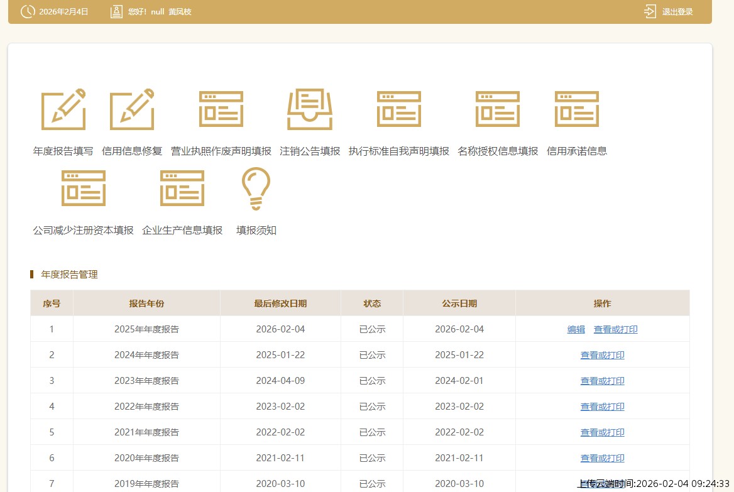Viewport: 734px width, 492px height.
Task: Open 公司减少注册资本填报 icon
Action: click(x=84, y=189)
